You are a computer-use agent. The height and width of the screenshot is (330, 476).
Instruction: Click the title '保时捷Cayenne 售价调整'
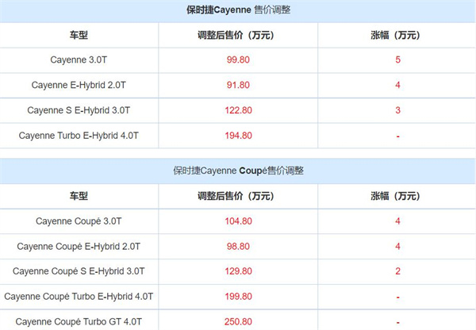238,10
